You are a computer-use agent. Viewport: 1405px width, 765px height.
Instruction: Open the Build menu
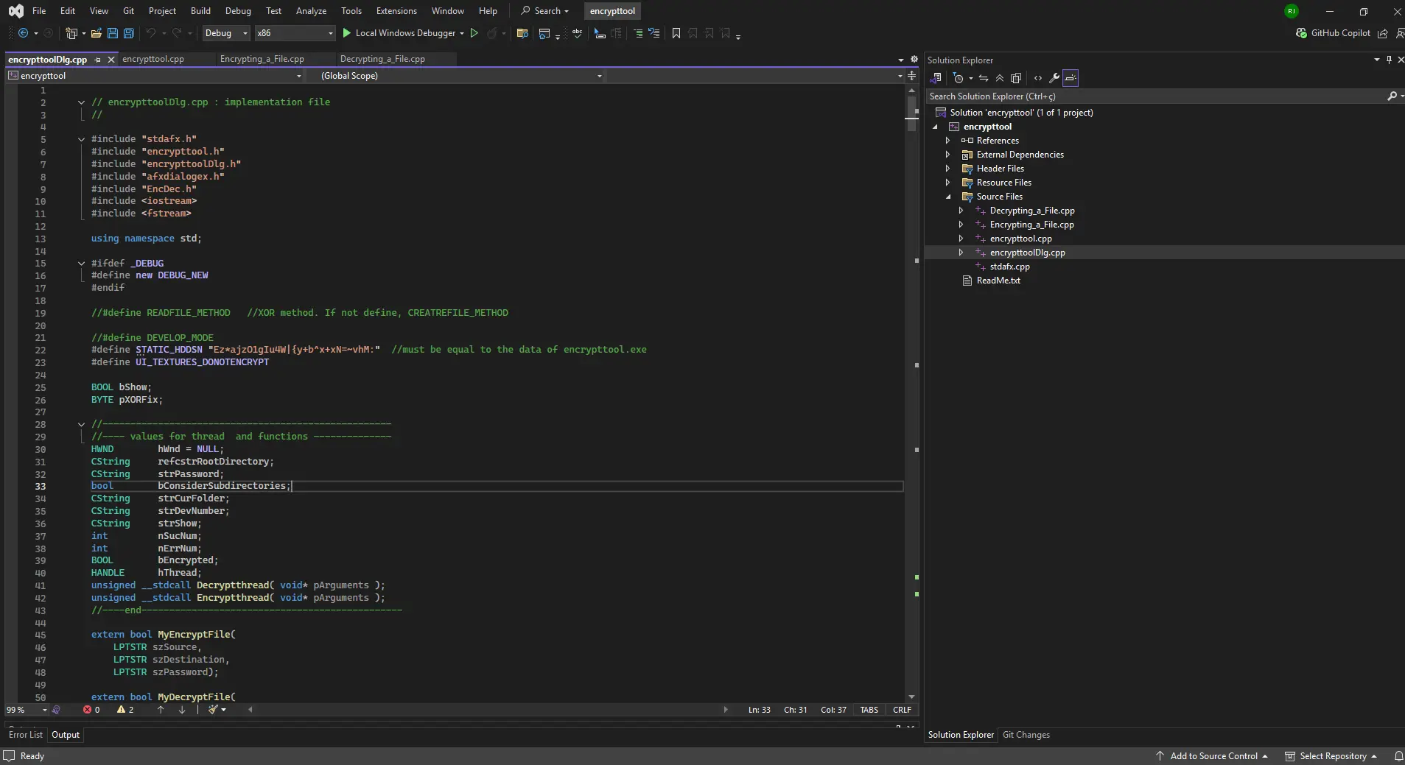click(x=200, y=11)
